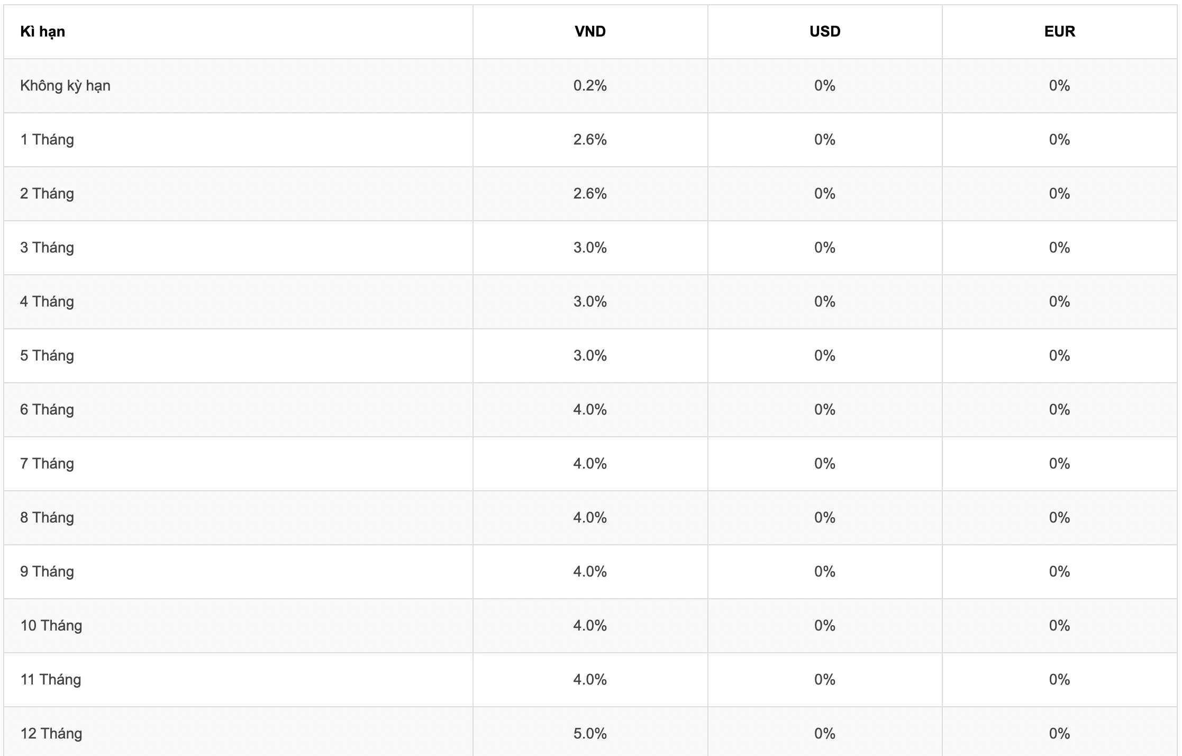
Task: Select the VND column header
Action: pos(590,32)
